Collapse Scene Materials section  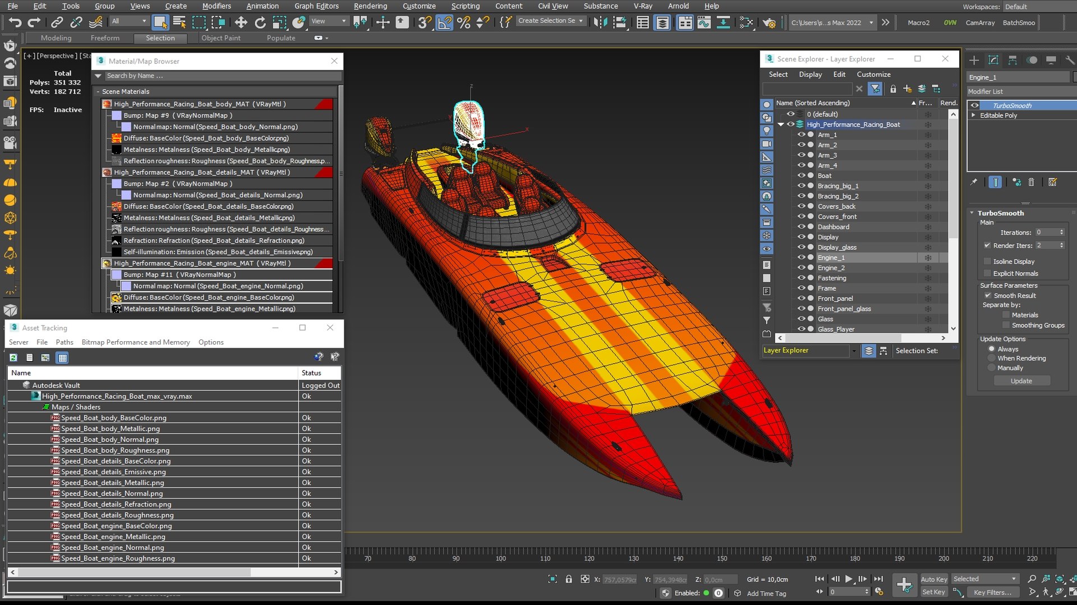pyautogui.click(x=98, y=91)
